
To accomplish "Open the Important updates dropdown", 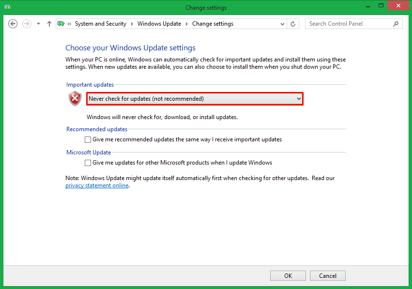I will point(299,98).
